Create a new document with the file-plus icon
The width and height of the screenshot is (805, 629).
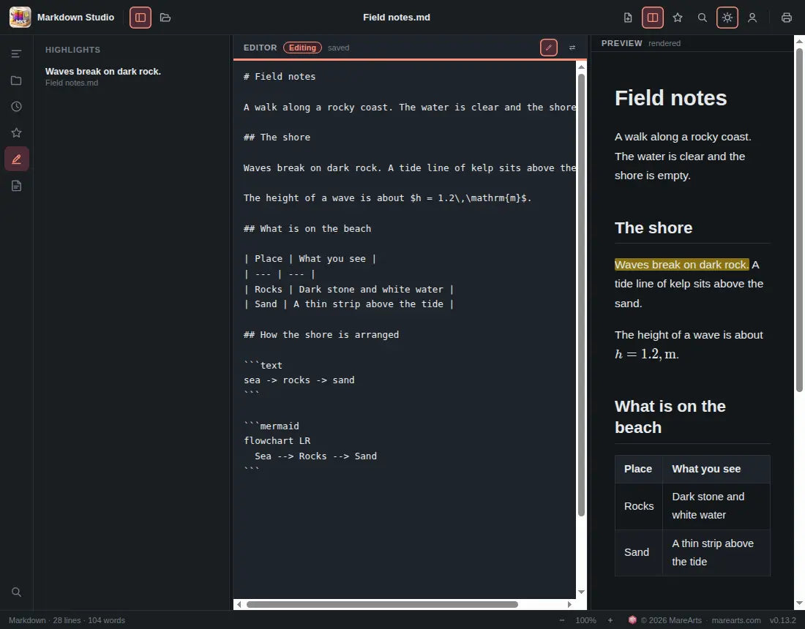point(628,18)
